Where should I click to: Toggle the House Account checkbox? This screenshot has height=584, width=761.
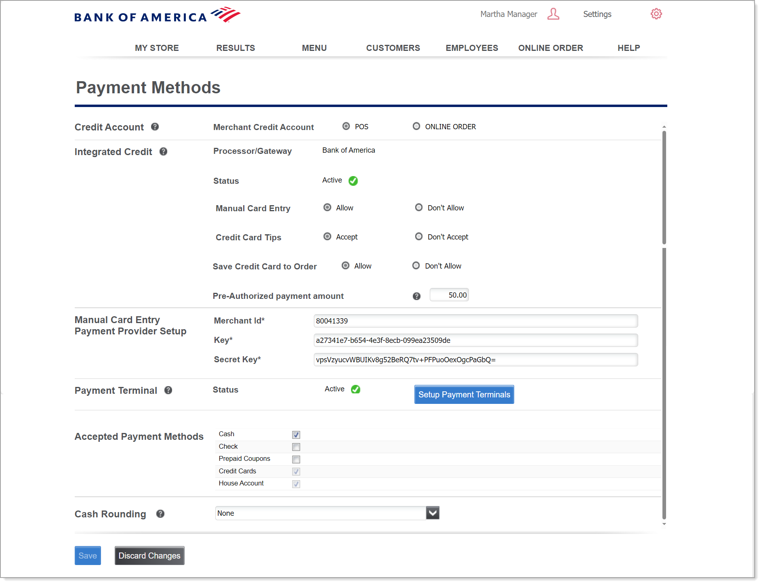click(296, 484)
